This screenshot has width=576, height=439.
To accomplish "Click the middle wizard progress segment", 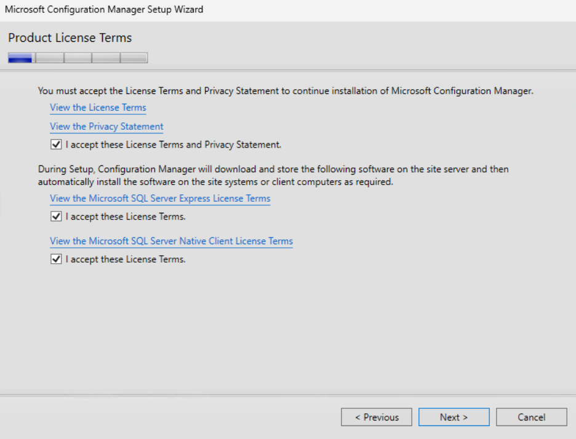I will (78, 57).
